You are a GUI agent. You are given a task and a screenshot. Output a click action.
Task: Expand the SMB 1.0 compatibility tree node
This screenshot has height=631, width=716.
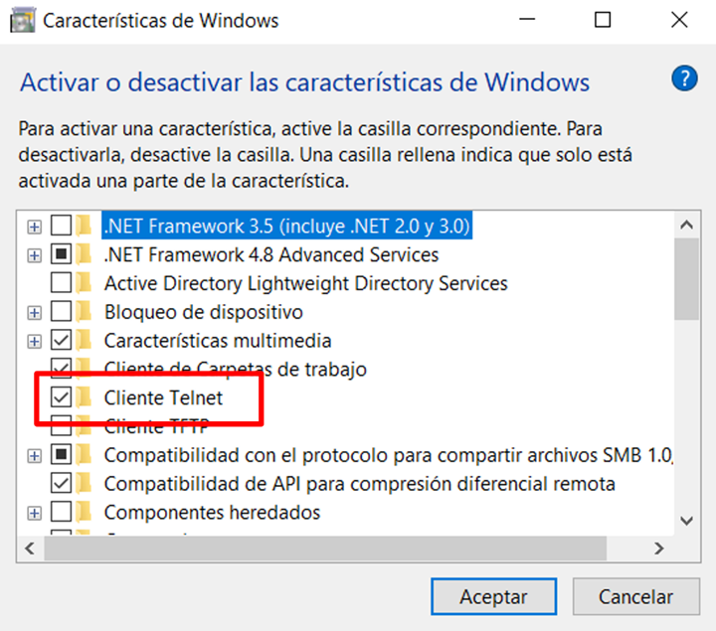pos(34,455)
